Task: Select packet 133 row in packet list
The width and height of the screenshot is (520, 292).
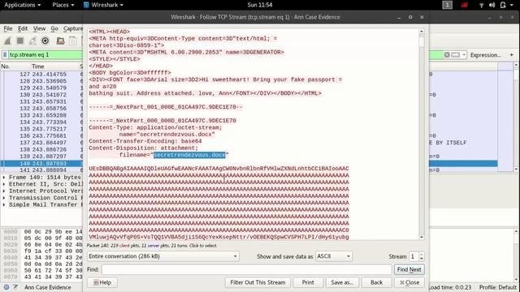Action: point(41,115)
